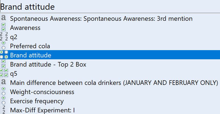Click the checkbox icon for Brand attitude - Top 2 Box
Image resolution: width=220 pixels, height=114 pixels.
click(x=4, y=64)
